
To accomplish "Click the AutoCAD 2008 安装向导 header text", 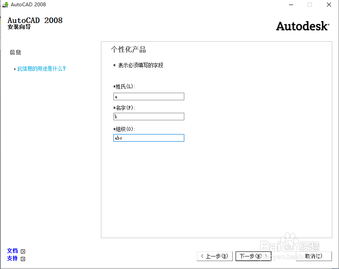I will (35, 23).
